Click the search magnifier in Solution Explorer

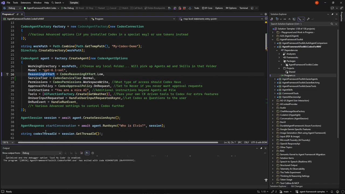click(x=332, y=24)
